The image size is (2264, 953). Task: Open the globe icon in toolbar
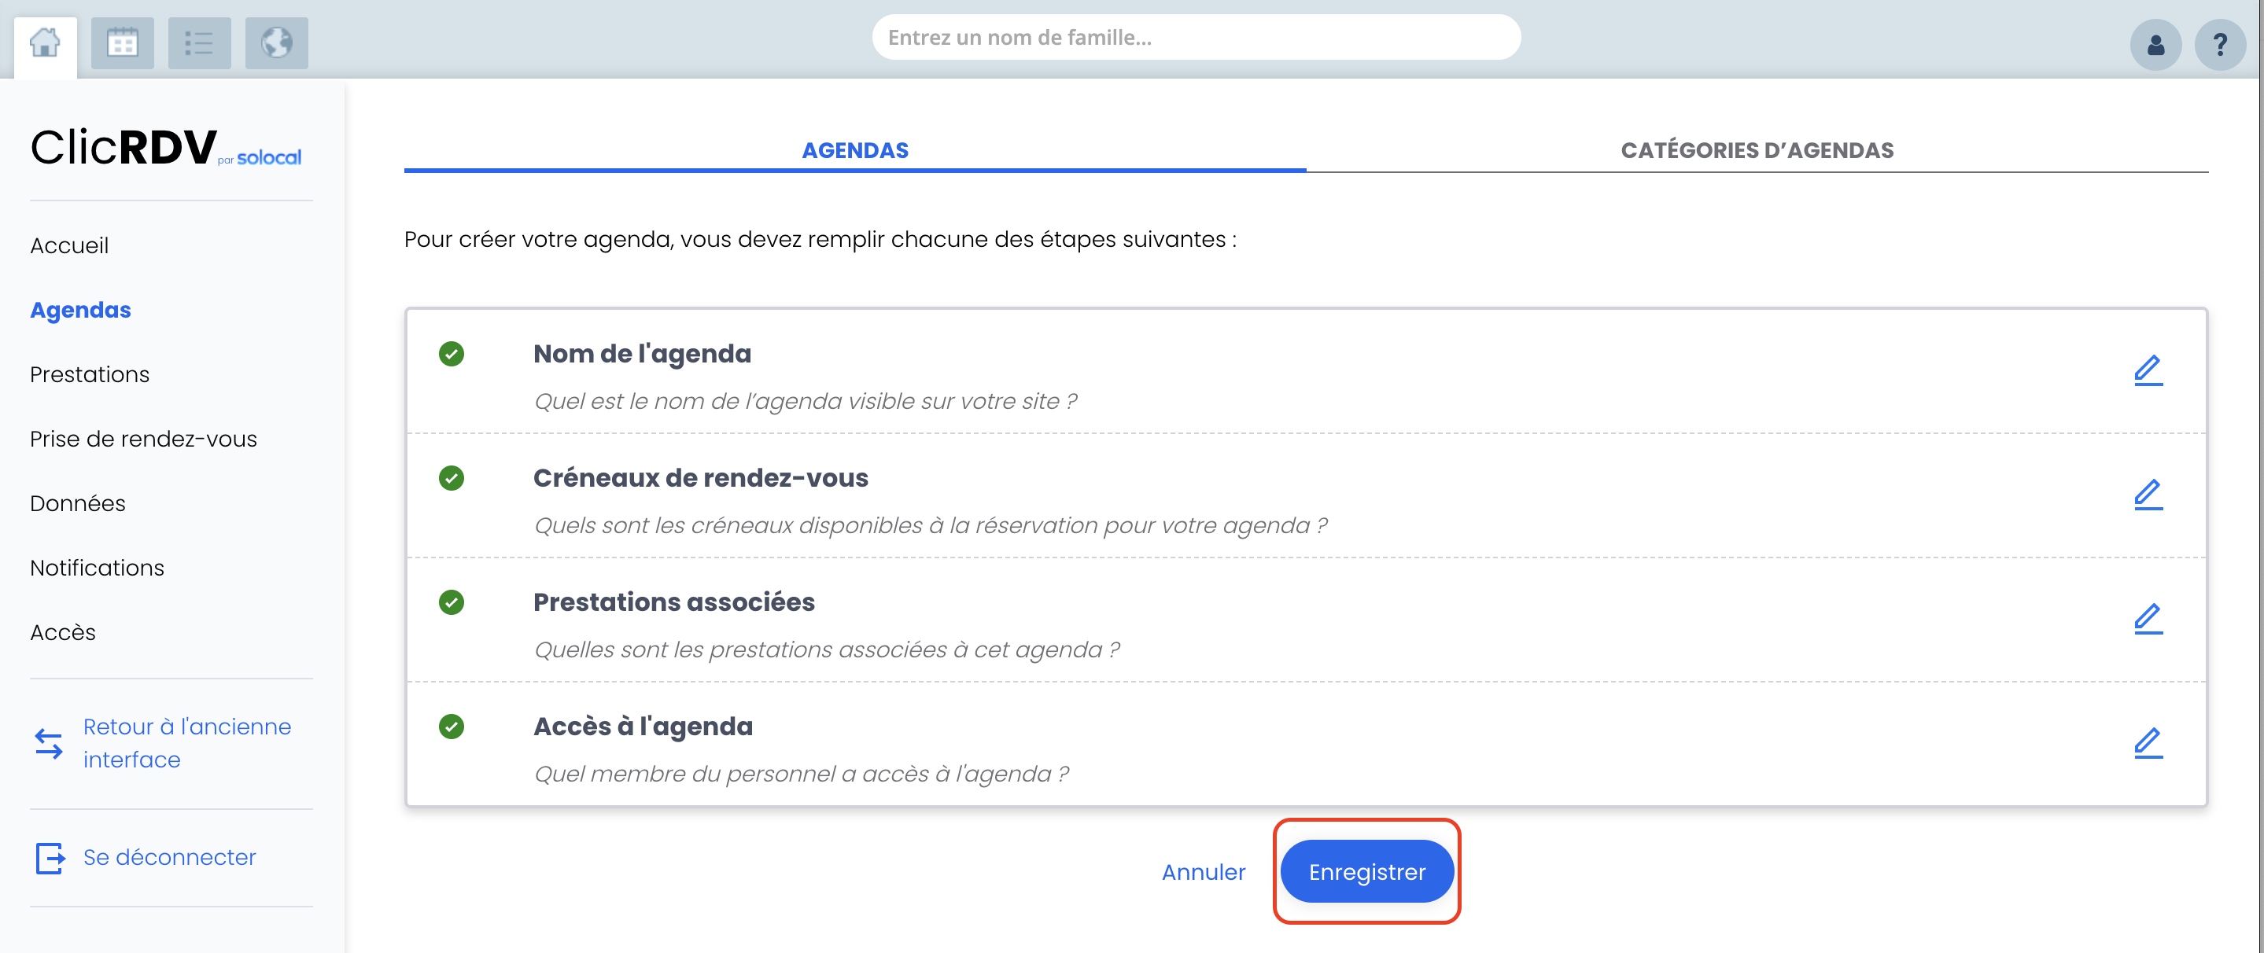[x=277, y=43]
